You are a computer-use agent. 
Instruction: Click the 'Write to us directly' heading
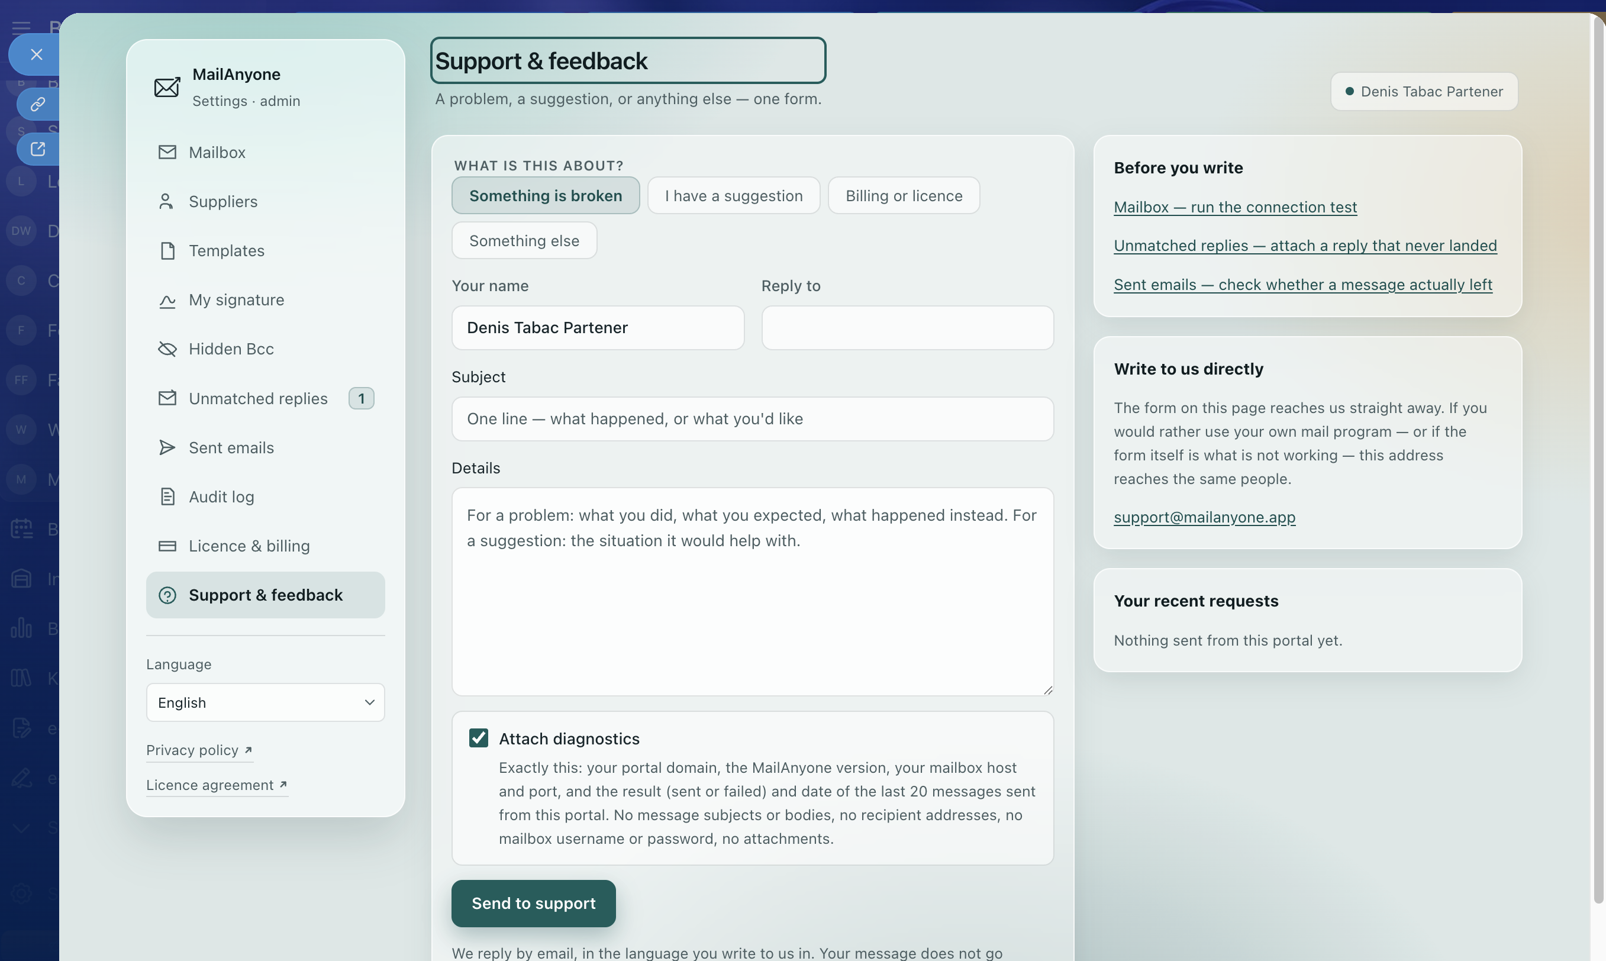tap(1188, 369)
